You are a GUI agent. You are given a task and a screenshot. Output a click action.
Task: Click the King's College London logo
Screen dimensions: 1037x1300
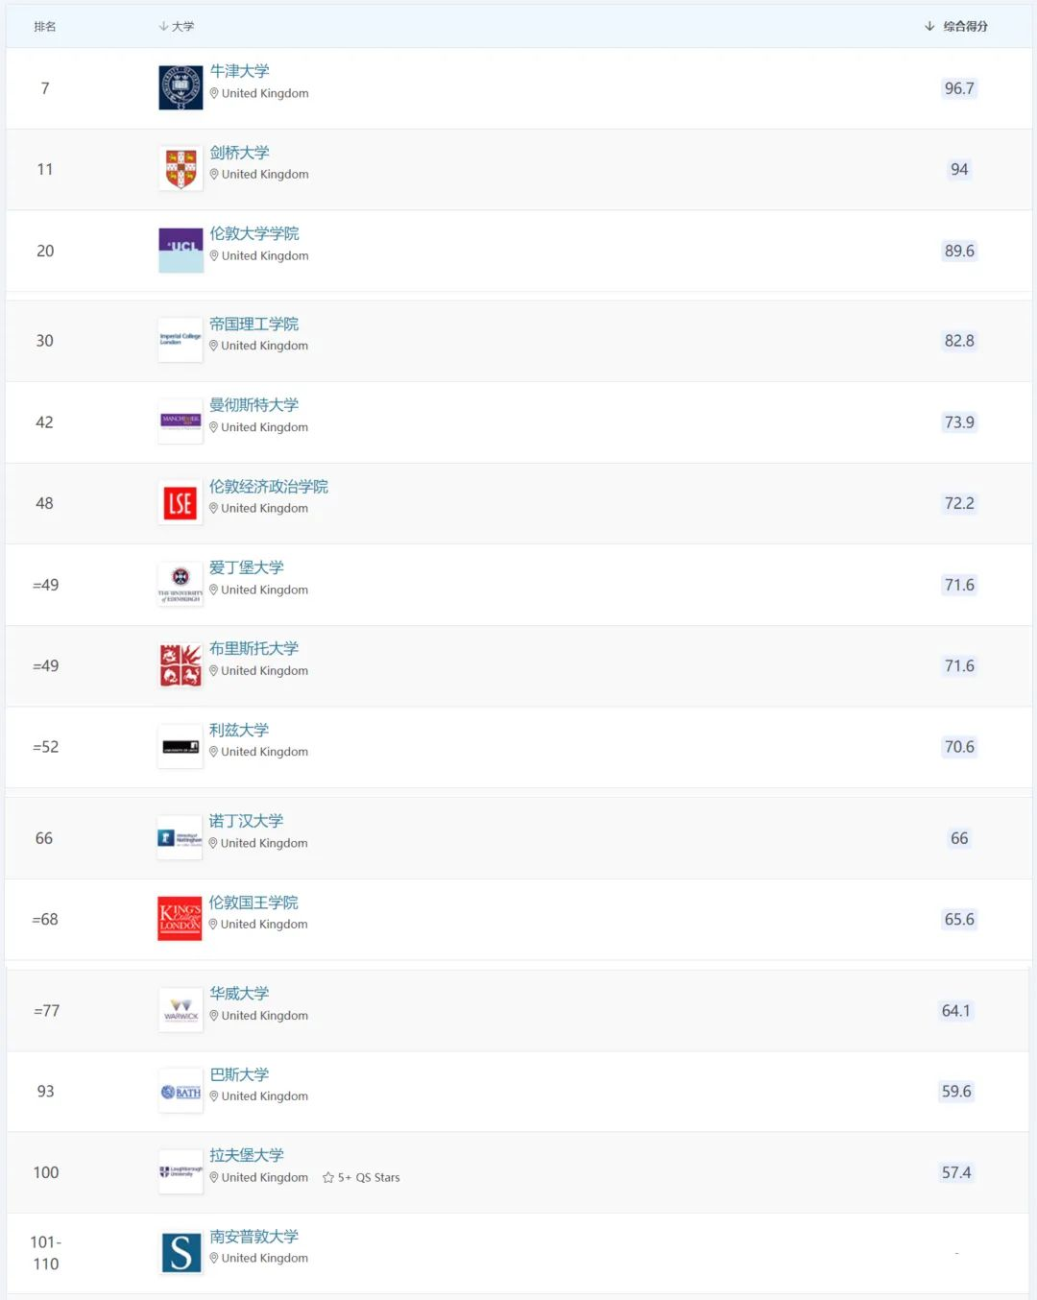coord(180,919)
